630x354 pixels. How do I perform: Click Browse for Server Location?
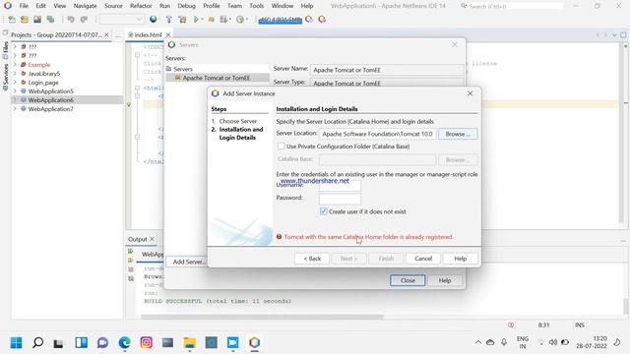coord(458,134)
